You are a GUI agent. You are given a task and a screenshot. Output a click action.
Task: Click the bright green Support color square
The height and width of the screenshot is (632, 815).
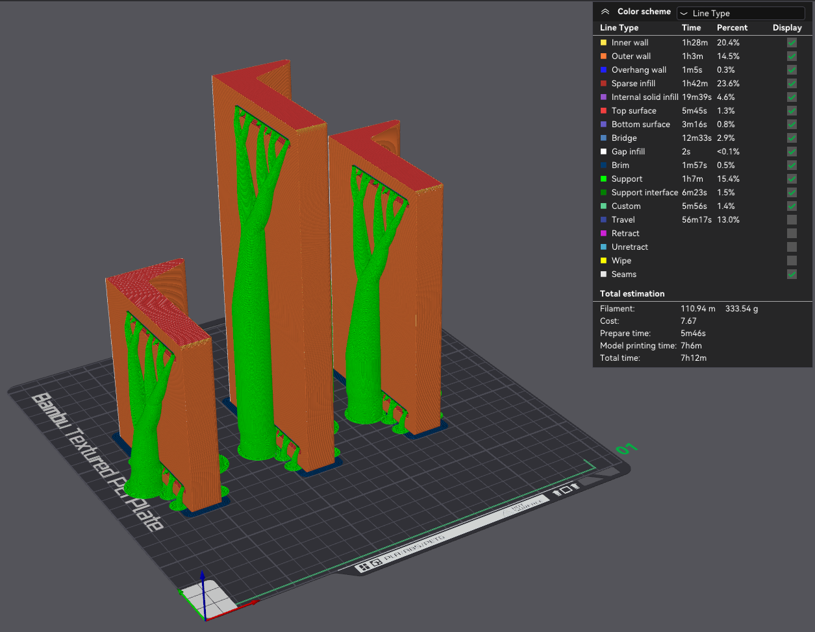pos(603,179)
